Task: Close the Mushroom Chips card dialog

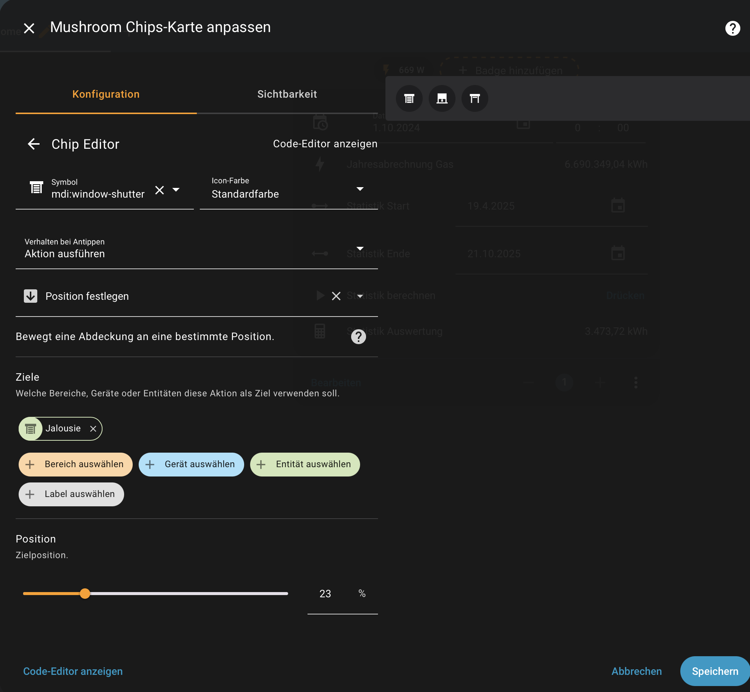Action: (x=29, y=28)
